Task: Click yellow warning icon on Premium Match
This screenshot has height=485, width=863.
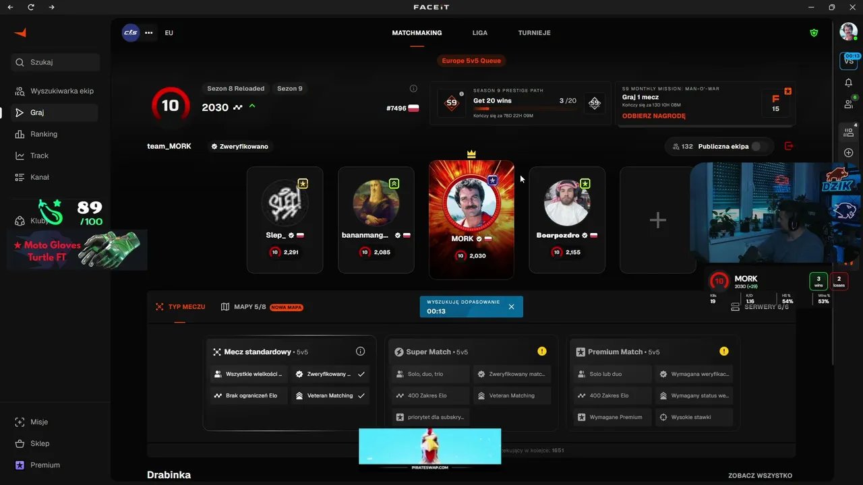Action: coord(723,351)
